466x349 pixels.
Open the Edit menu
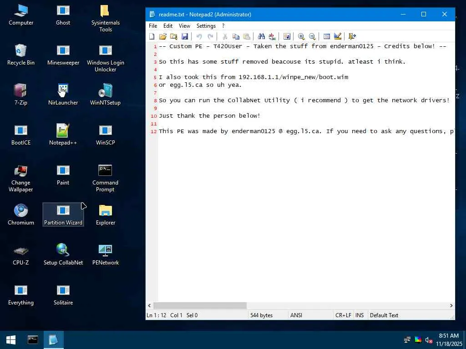(x=168, y=26)
